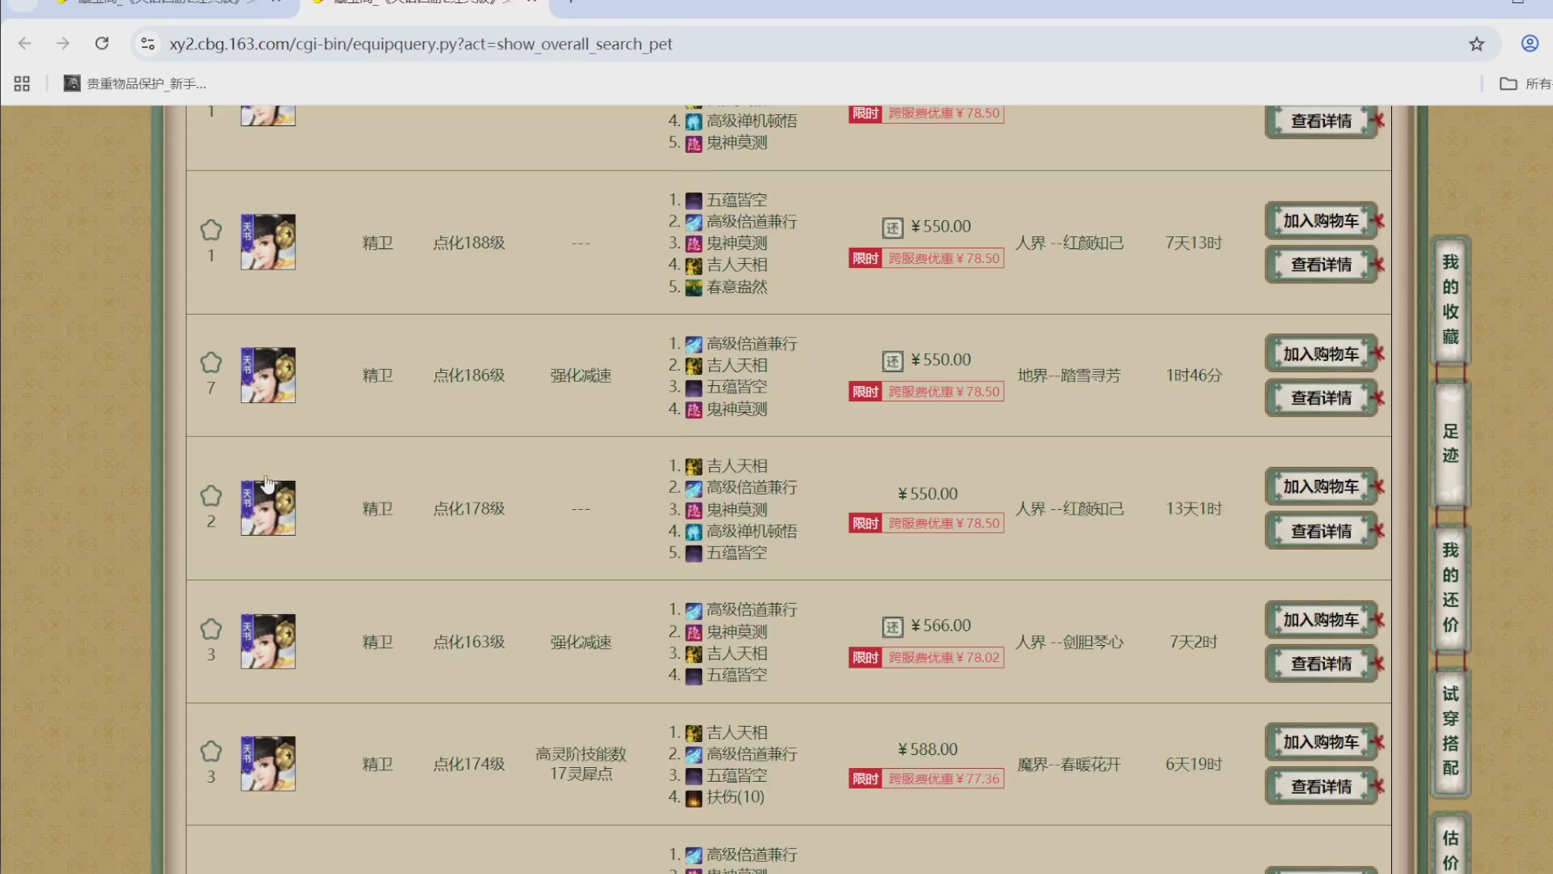Click the 还 bargain icon beside ¥566.00
1553x874 pixels.
point(892,626)
